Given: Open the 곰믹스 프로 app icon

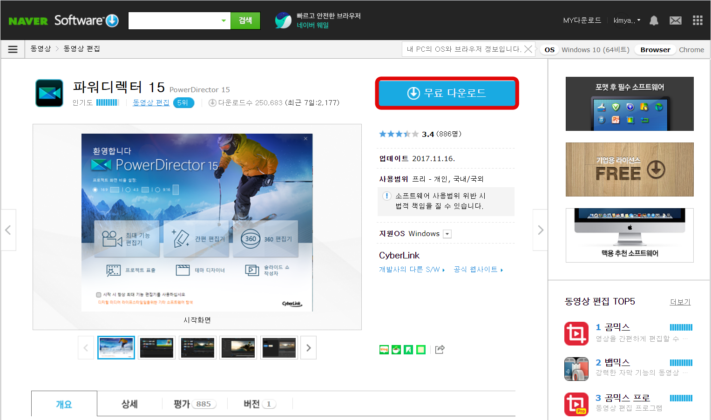Looking at the screenshot, I should pyautogui.click(x=576, y=404).
